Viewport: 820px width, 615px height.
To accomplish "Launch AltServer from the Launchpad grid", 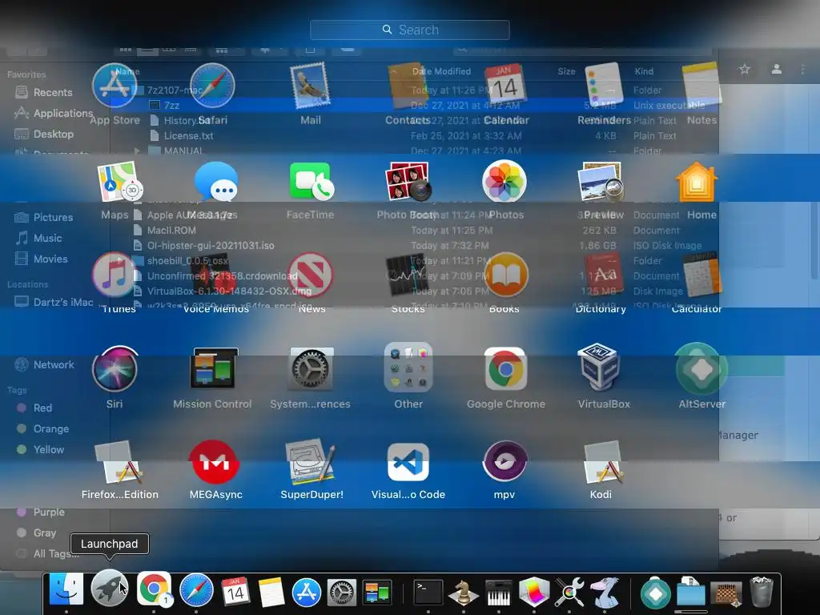I will click(x=701, y=369).
